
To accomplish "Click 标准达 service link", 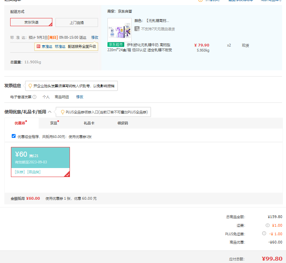I will [x=60, y=47].
